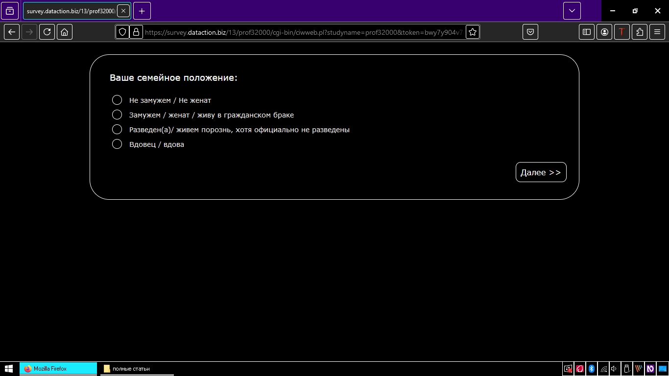Select "Замужем / женат / живу в гражданском браке"
The height and width of the screenshot is (376, 669).
(117, 115)
